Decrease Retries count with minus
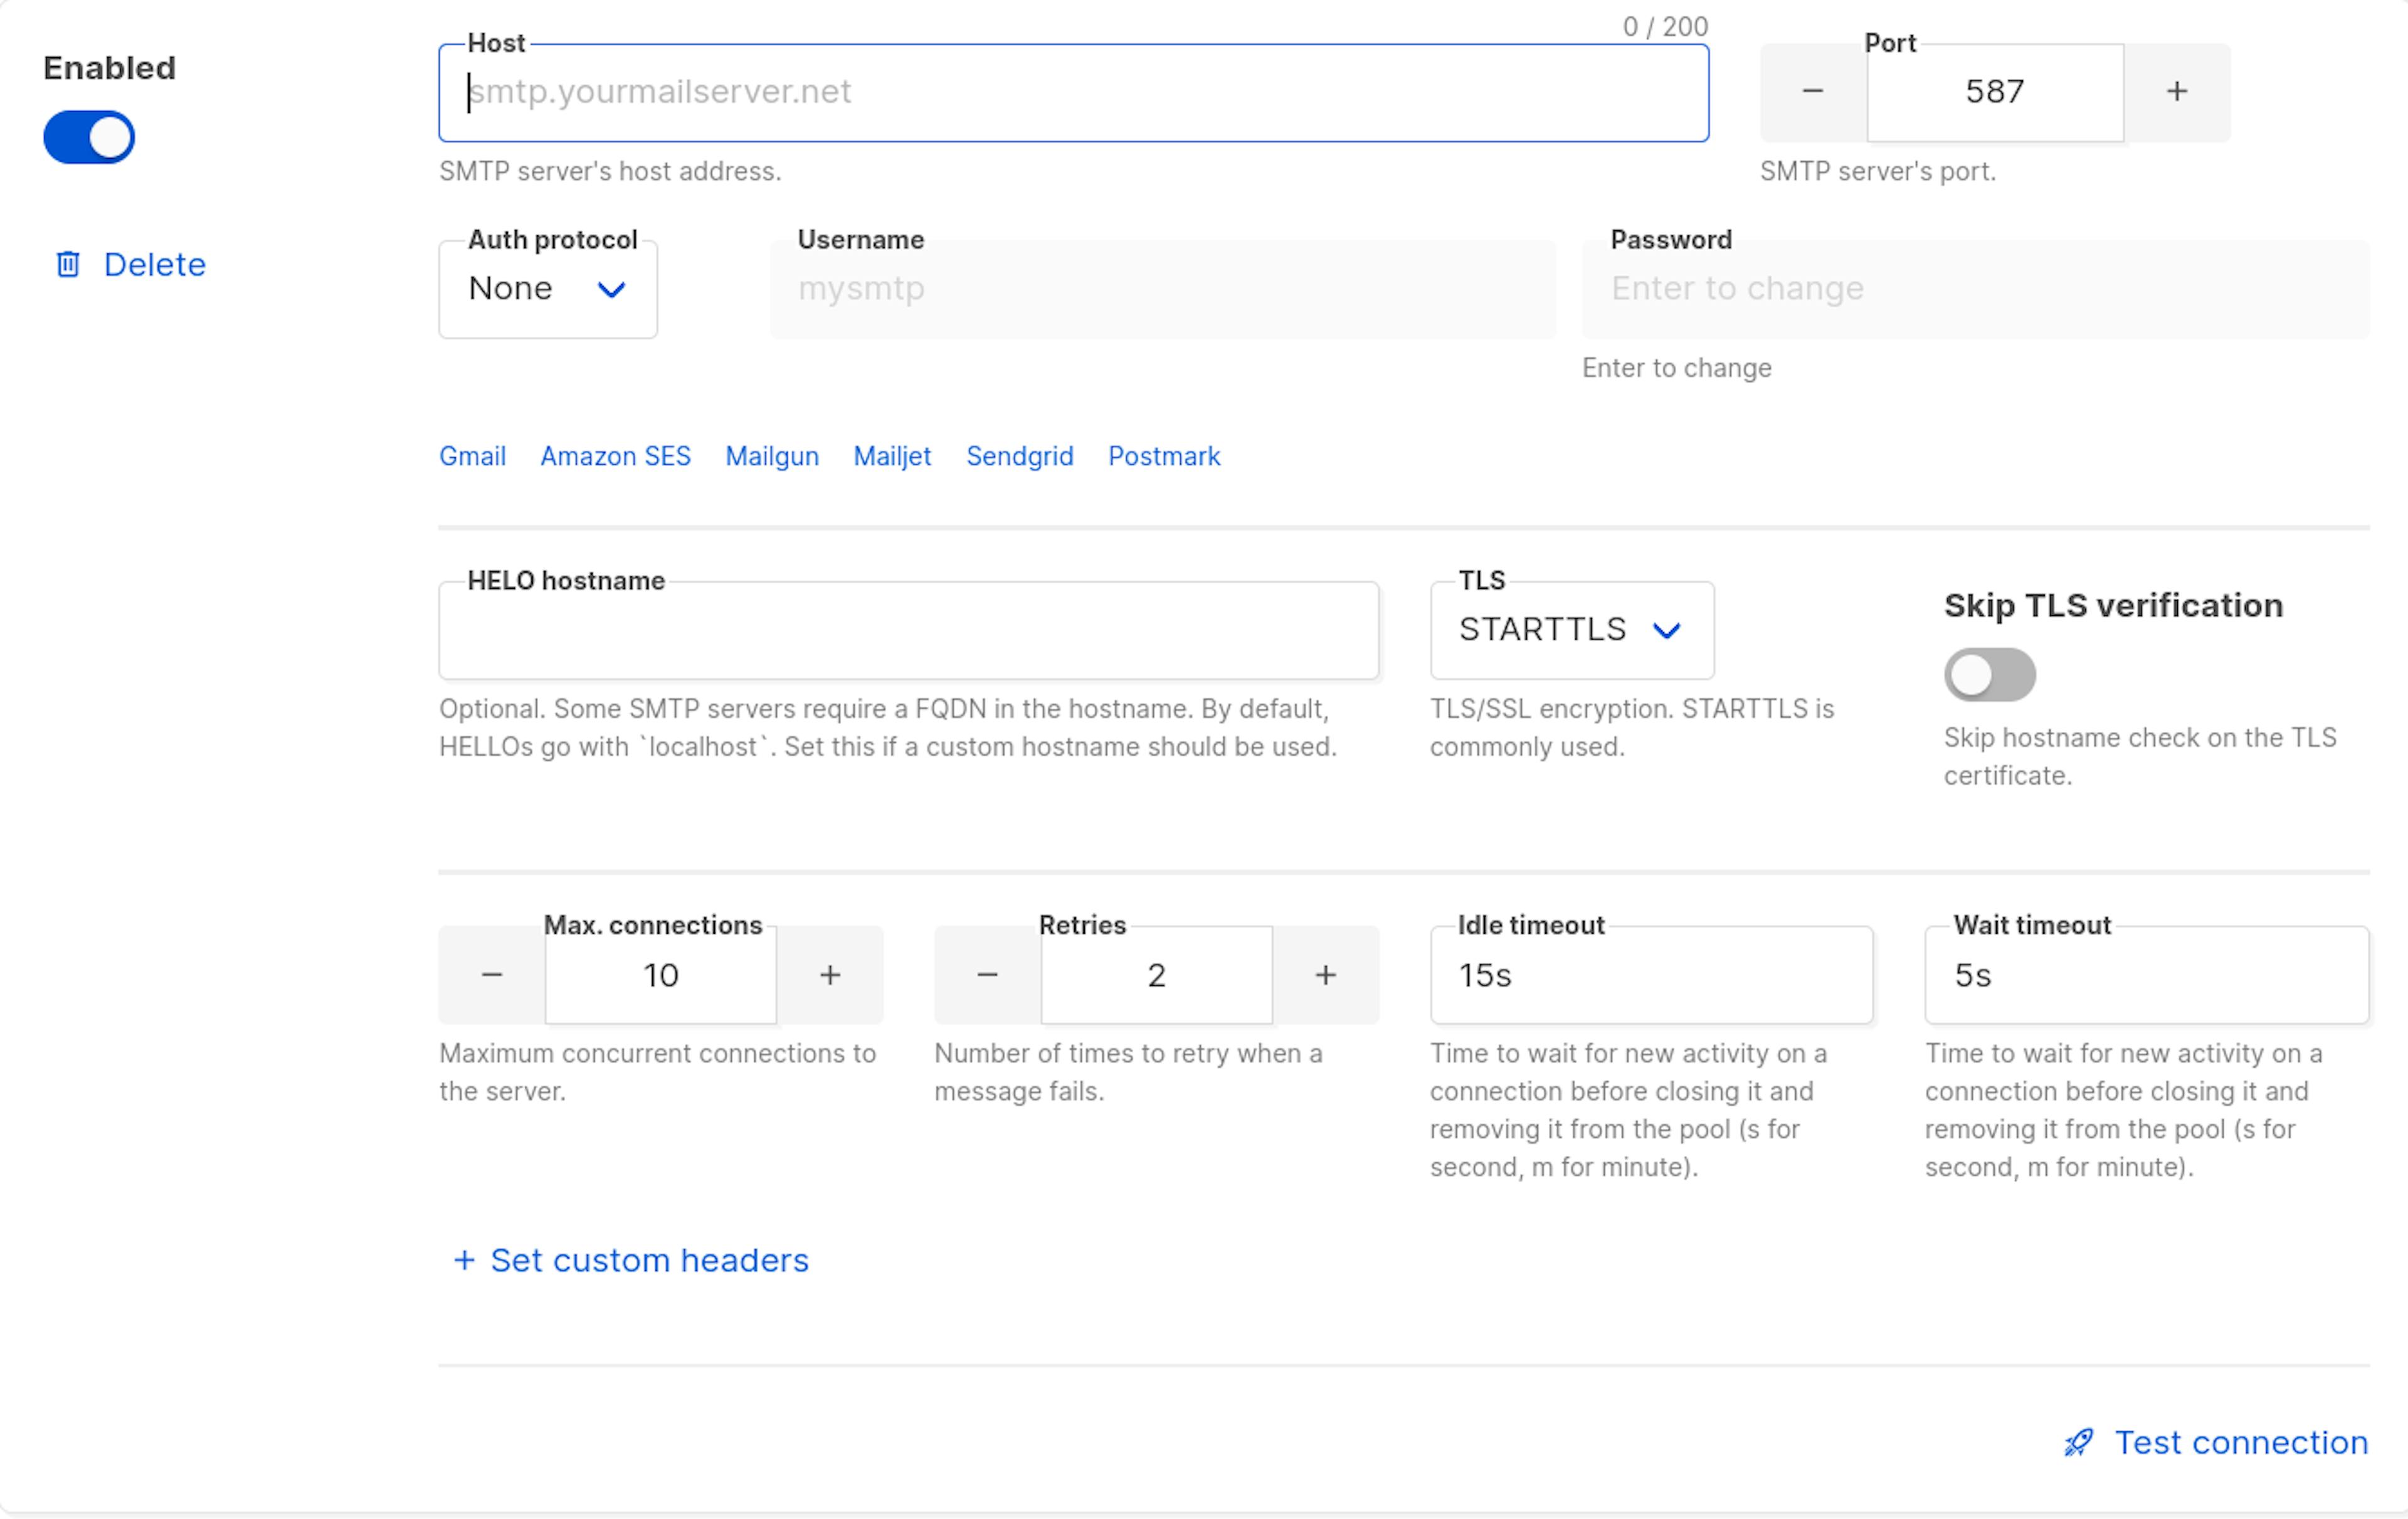The image size is (2408, 1519). [987, 975]
